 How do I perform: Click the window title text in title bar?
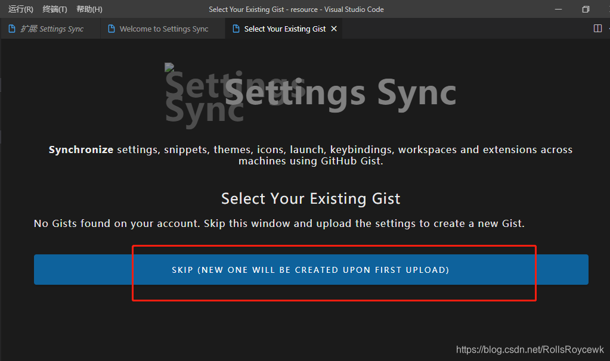click(x=296, y=10)
